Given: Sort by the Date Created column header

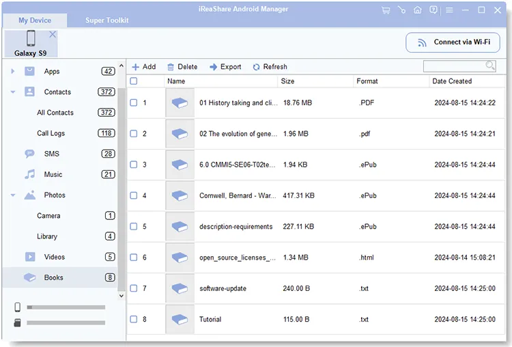Looking at the screenshot, I should 467,81.
